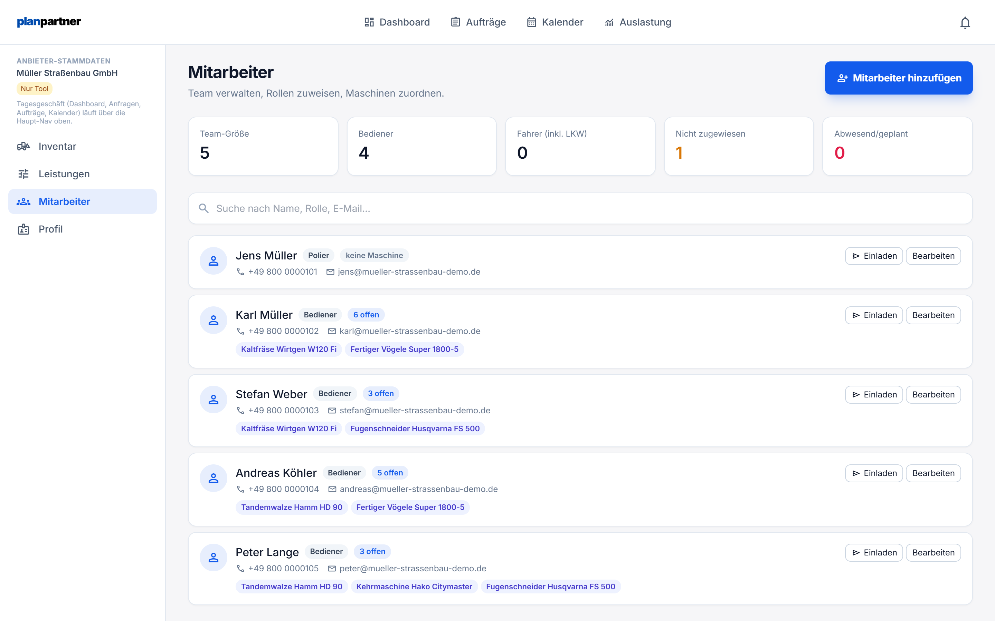
Task: Click the search magnifier icon
Action: pos(203,208)
